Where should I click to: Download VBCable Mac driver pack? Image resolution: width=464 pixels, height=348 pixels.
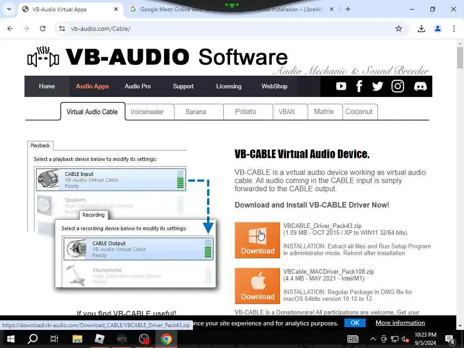(x=257, y=286)
